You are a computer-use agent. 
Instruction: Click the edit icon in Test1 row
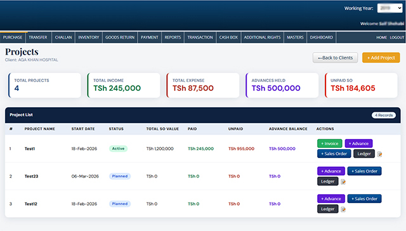point(379,154)
